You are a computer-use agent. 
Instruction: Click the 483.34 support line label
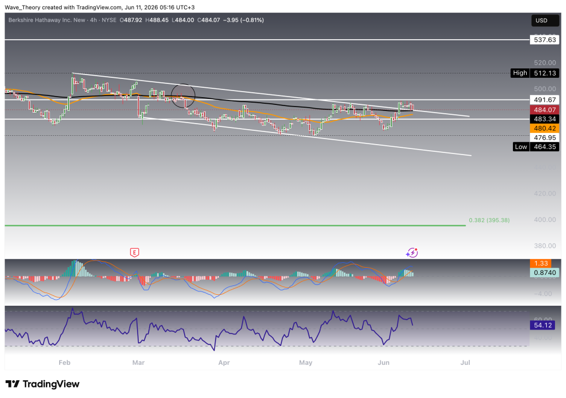[544, 119]
